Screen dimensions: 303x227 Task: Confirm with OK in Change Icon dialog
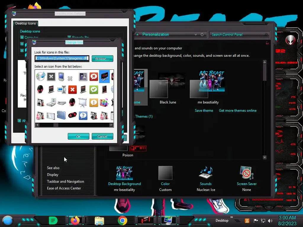click(x=78, y=137)
